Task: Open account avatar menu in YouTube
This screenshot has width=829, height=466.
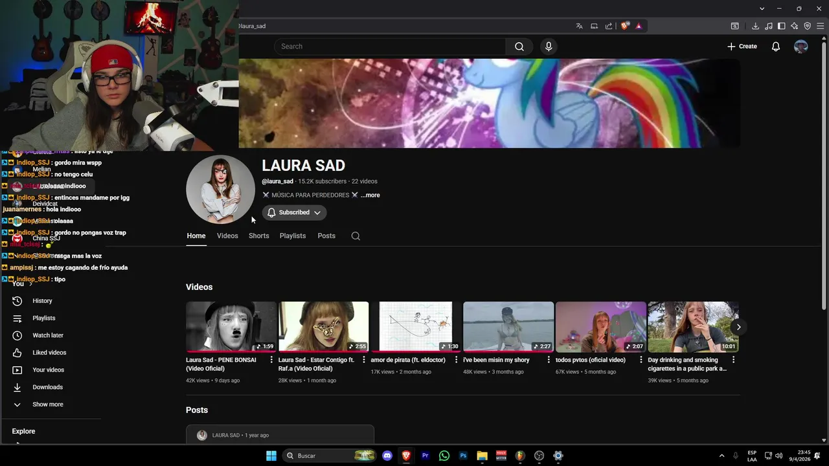Action: pyautogui.click(x=801, y=47)
